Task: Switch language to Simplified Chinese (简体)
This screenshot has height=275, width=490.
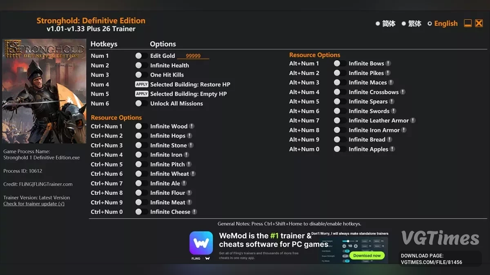Action: (378, 24)
